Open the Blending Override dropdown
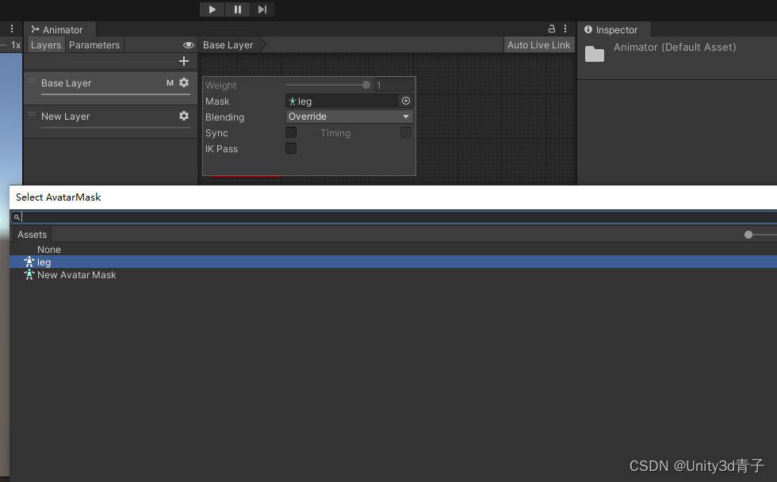777x482 pixels. pos(350,117)
